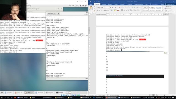
Task: Apply text highlight color in Word
Action: click(115, 10)
